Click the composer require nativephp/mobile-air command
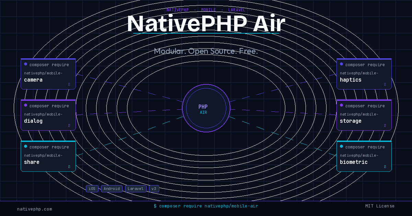 206,206
